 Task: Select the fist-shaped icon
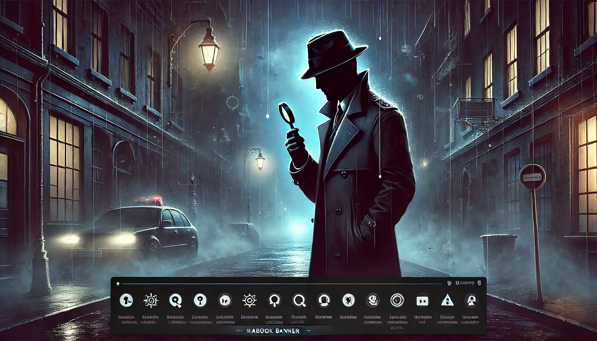372,301
